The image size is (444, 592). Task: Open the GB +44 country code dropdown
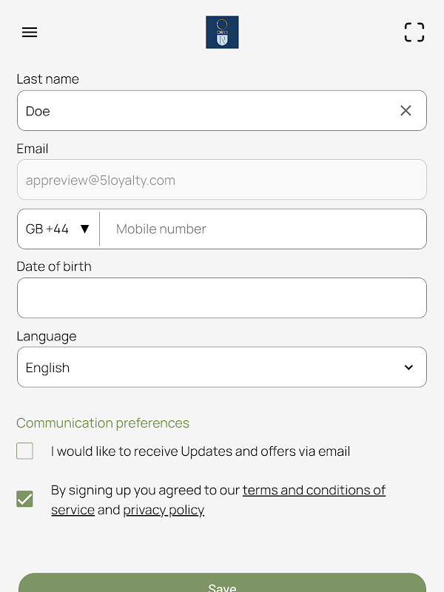point(58,229)
